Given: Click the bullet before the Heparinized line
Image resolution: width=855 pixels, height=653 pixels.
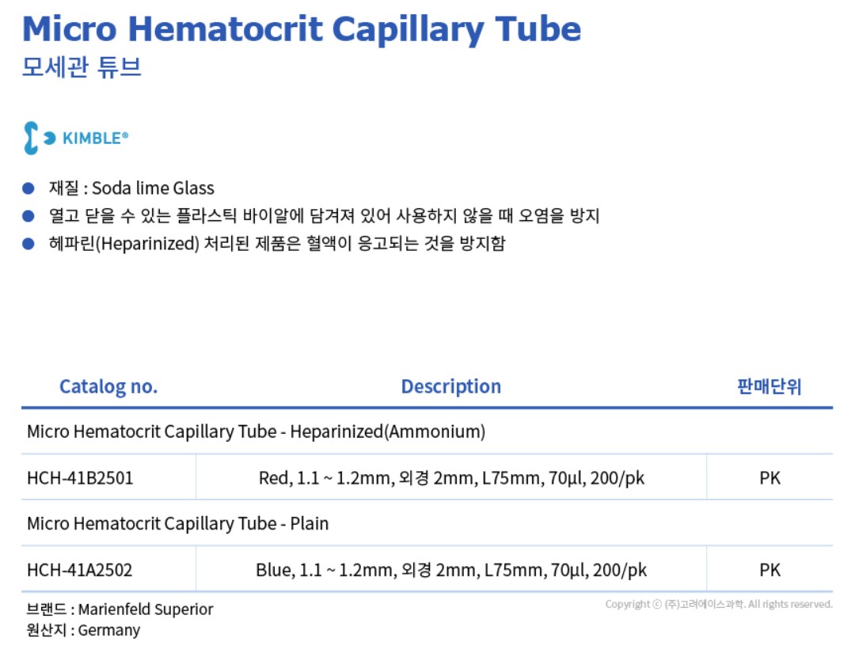Looking at the screenshot, I should pos(28,244).
